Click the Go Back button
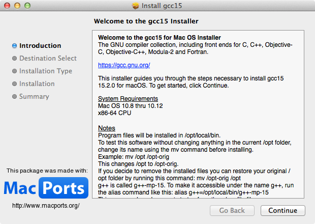The image size is (315, 224). (232, 211)
